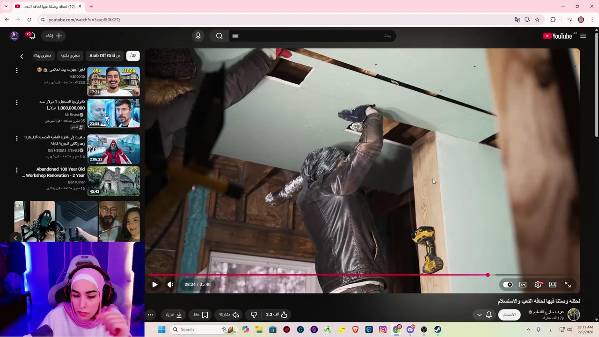Open the racing simulator short thumbnail
The width and height of the screenshot is (599, 337).
(35, 221)
